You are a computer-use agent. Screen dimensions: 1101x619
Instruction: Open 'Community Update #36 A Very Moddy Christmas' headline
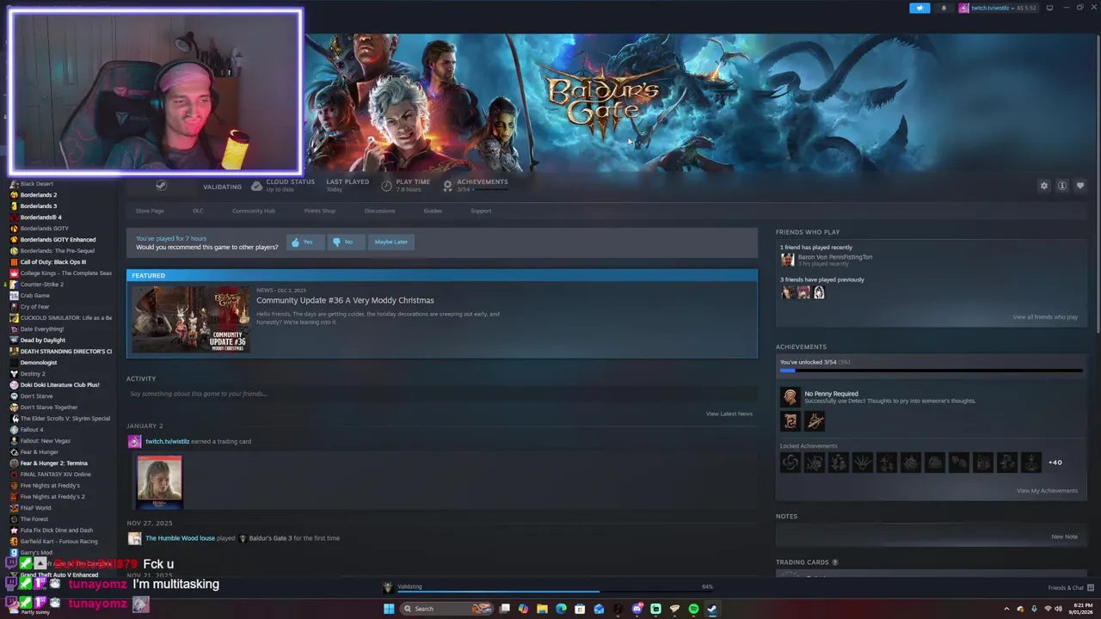[345, 300]
